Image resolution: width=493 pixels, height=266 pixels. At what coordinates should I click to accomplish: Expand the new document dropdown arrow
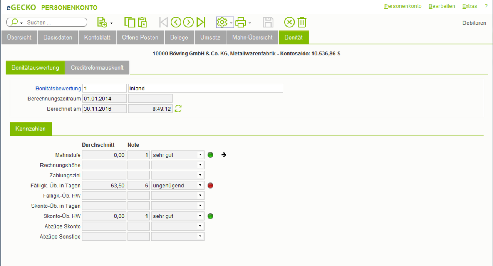click(x=112, y=23)
